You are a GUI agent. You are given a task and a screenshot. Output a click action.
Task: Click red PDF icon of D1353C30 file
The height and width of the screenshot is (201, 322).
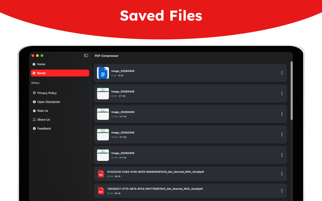tap(101, 174)
